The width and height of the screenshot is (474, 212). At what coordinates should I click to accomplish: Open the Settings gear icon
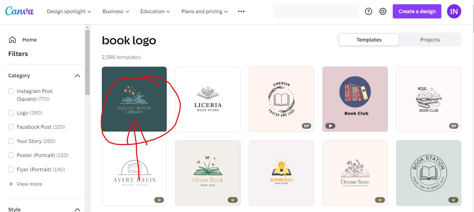click(x=383, y=11)
